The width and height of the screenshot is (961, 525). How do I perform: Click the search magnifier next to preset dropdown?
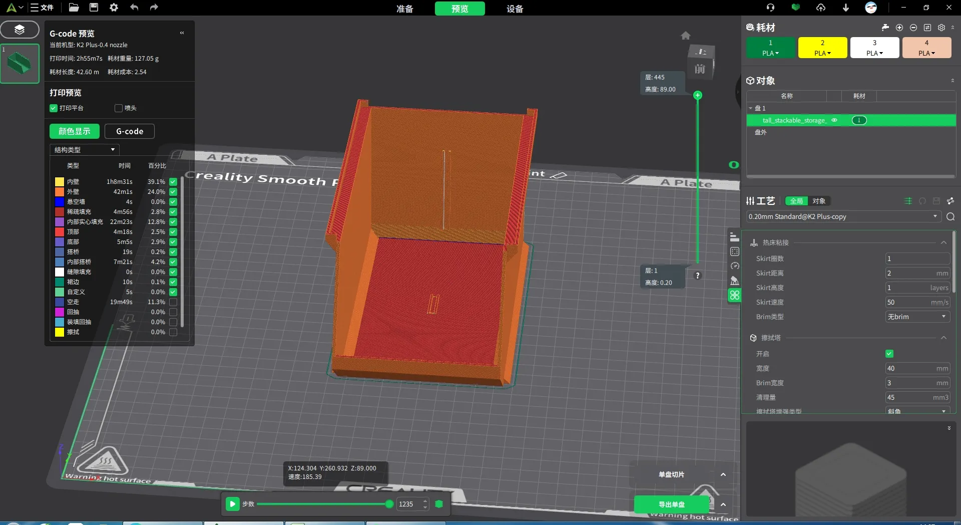[x=950, y=217]
